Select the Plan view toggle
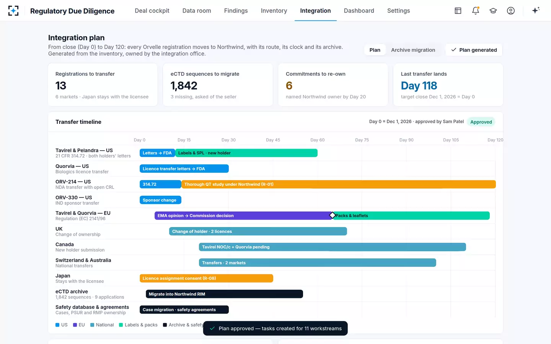Viewport: 551px width, 344px height. click(x=375, y=50)
